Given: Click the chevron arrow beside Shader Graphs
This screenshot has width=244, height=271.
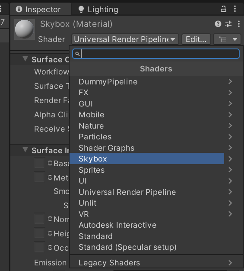Looking at the screenshot, I should click(230, 148).
